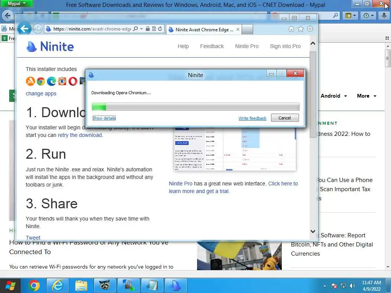Click the change apps link

pos(41,94)
